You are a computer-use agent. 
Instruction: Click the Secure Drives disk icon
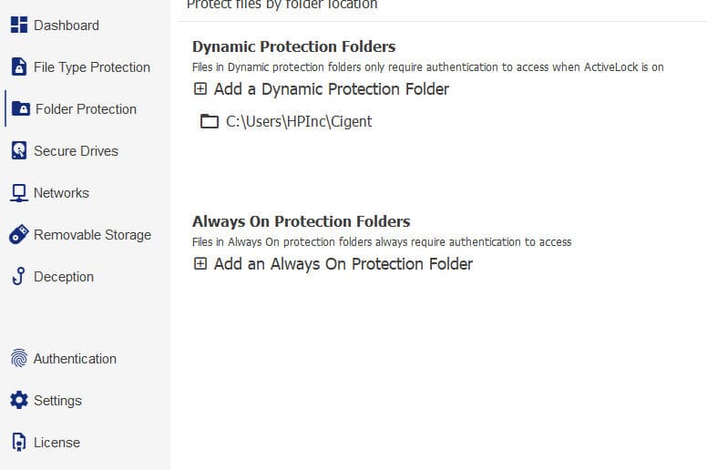(19, 150)
